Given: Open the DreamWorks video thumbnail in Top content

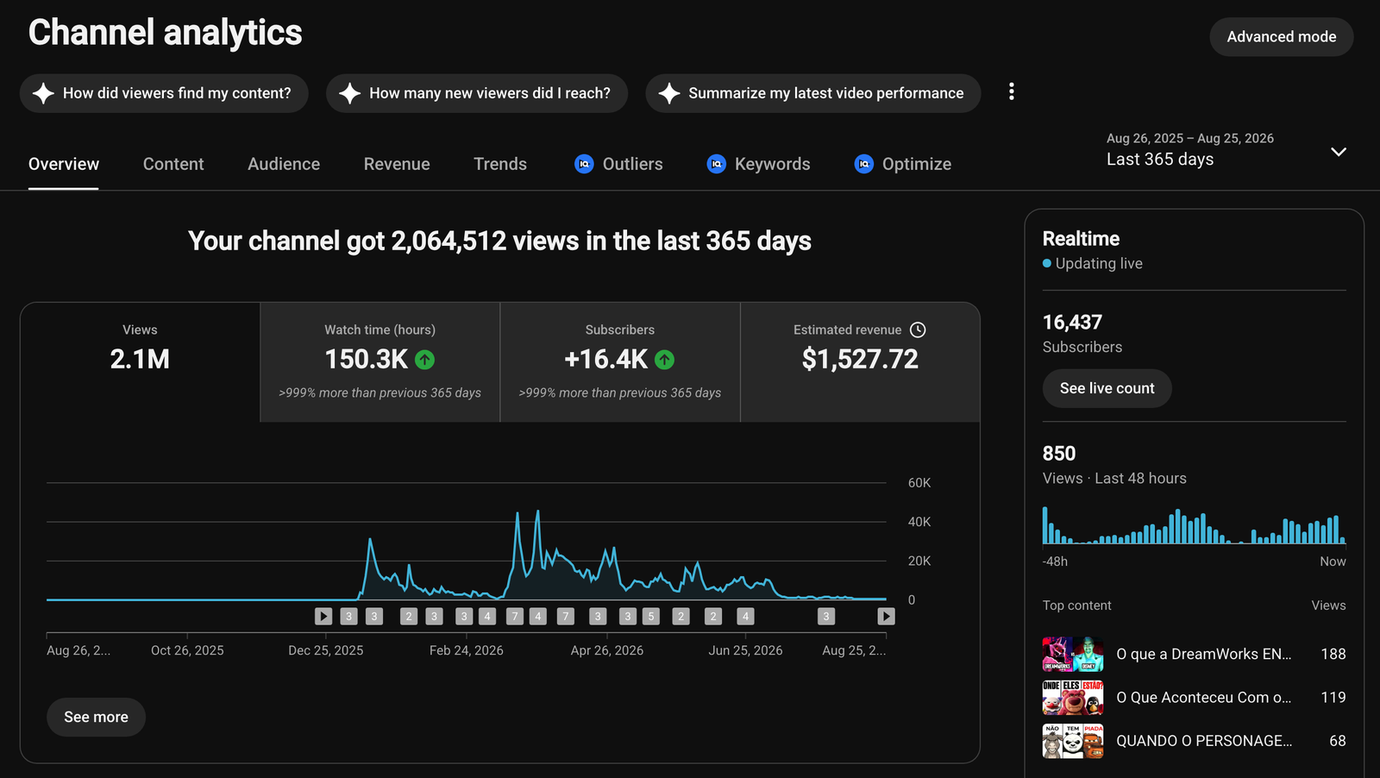Looking at the screenshot, I should tap(1073, 654).
